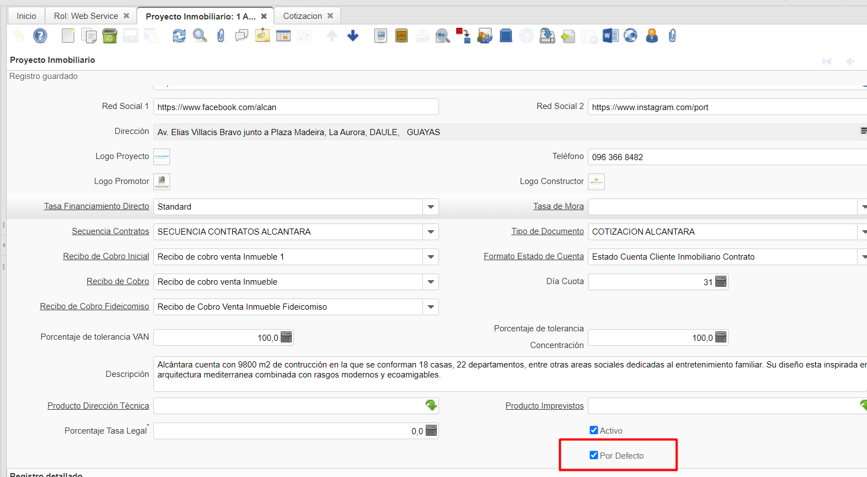The height and width of the screenshot is (477, 867).
Task: Click the Tipo de Documento label link
Action: [x=547, y=231]
